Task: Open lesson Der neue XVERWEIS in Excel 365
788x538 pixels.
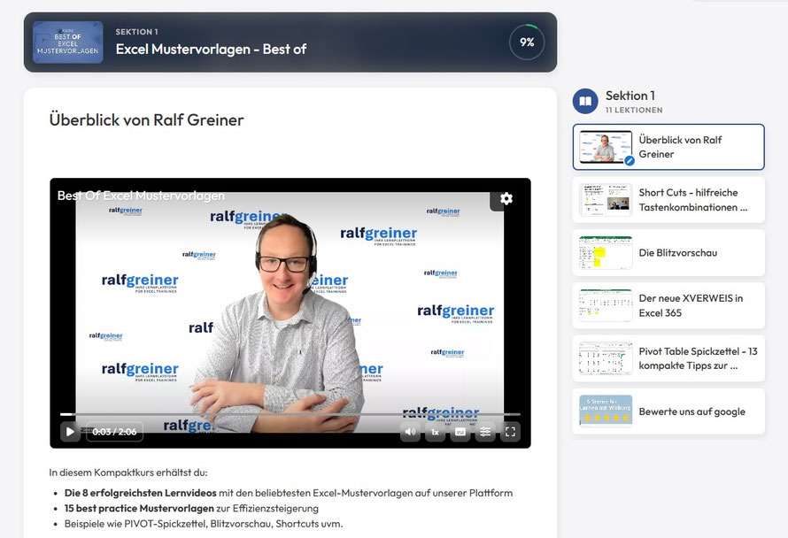Action: [668, 305]
